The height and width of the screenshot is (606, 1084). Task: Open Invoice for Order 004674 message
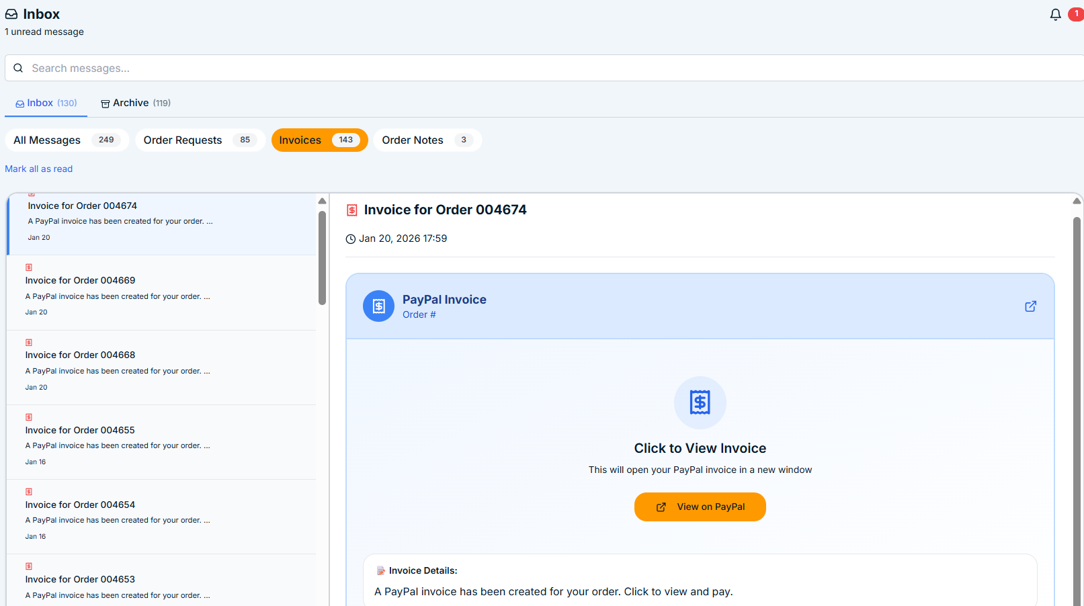[x=161, y=224]
